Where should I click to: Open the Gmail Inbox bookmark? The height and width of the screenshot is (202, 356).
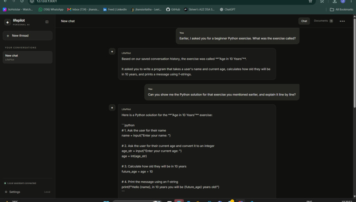(x=83, y=9)
